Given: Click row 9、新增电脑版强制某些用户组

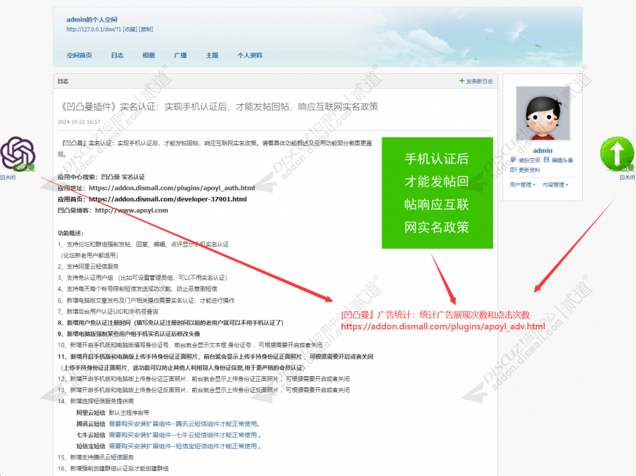Looking at the screenshot, I should click(129, 334).
